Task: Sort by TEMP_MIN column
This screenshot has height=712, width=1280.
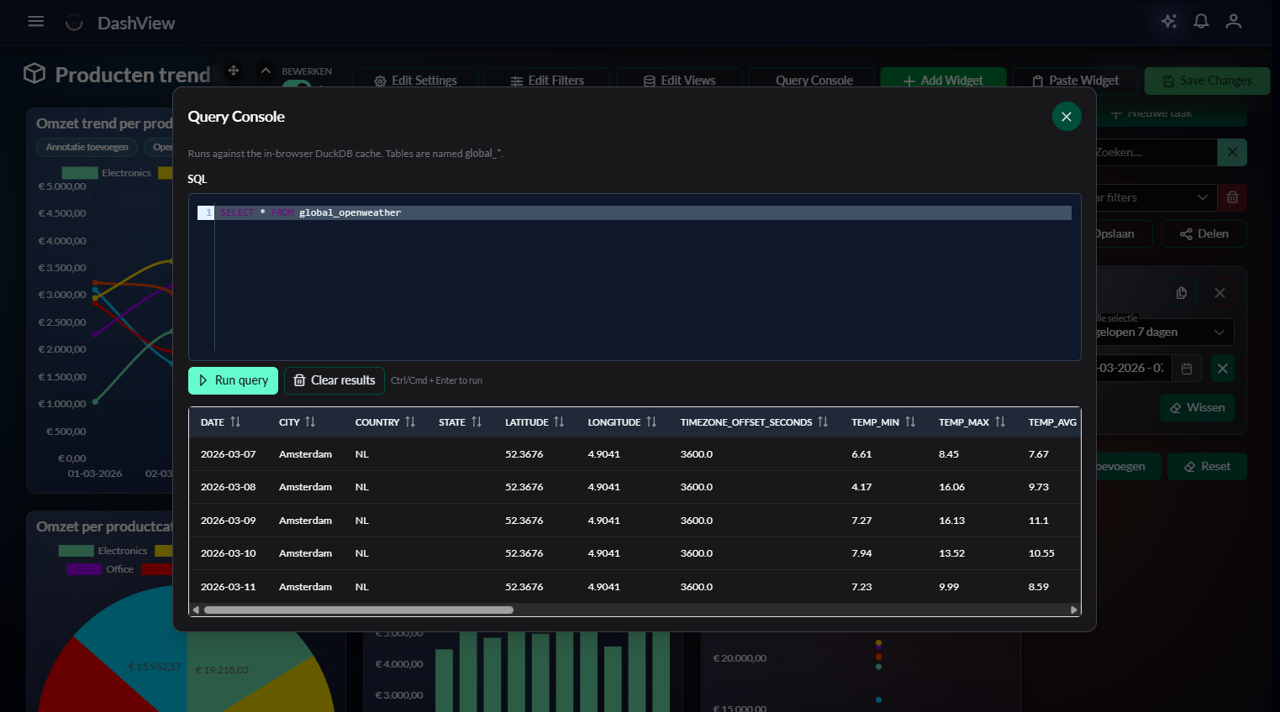Action: coord(910,422)
